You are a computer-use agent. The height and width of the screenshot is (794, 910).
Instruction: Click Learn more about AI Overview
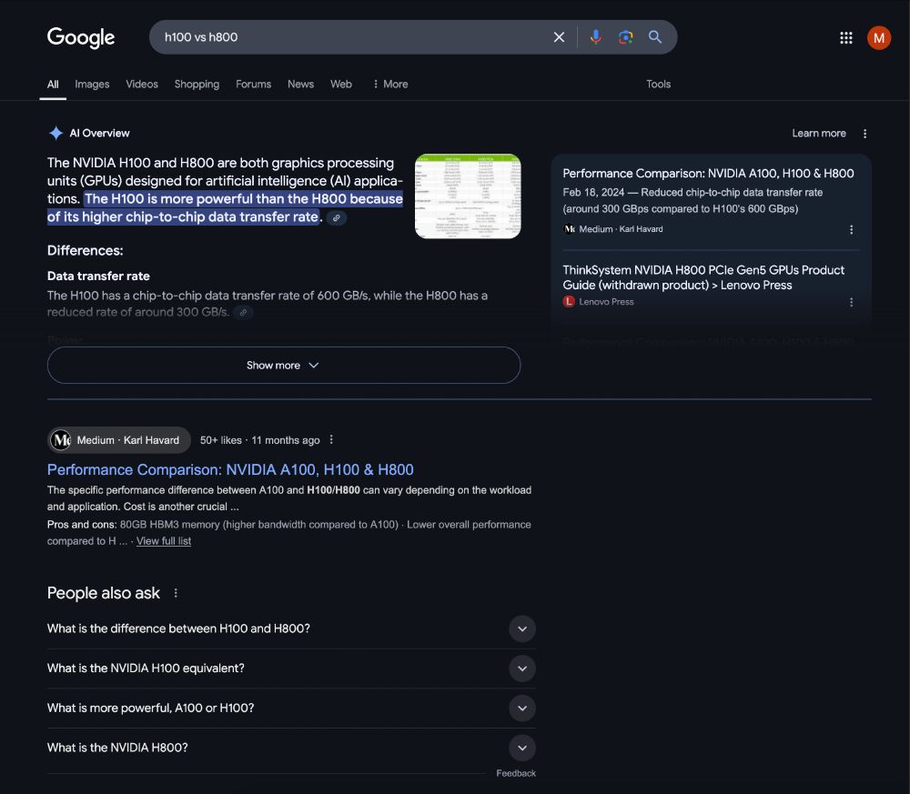[x=819, y=134]
